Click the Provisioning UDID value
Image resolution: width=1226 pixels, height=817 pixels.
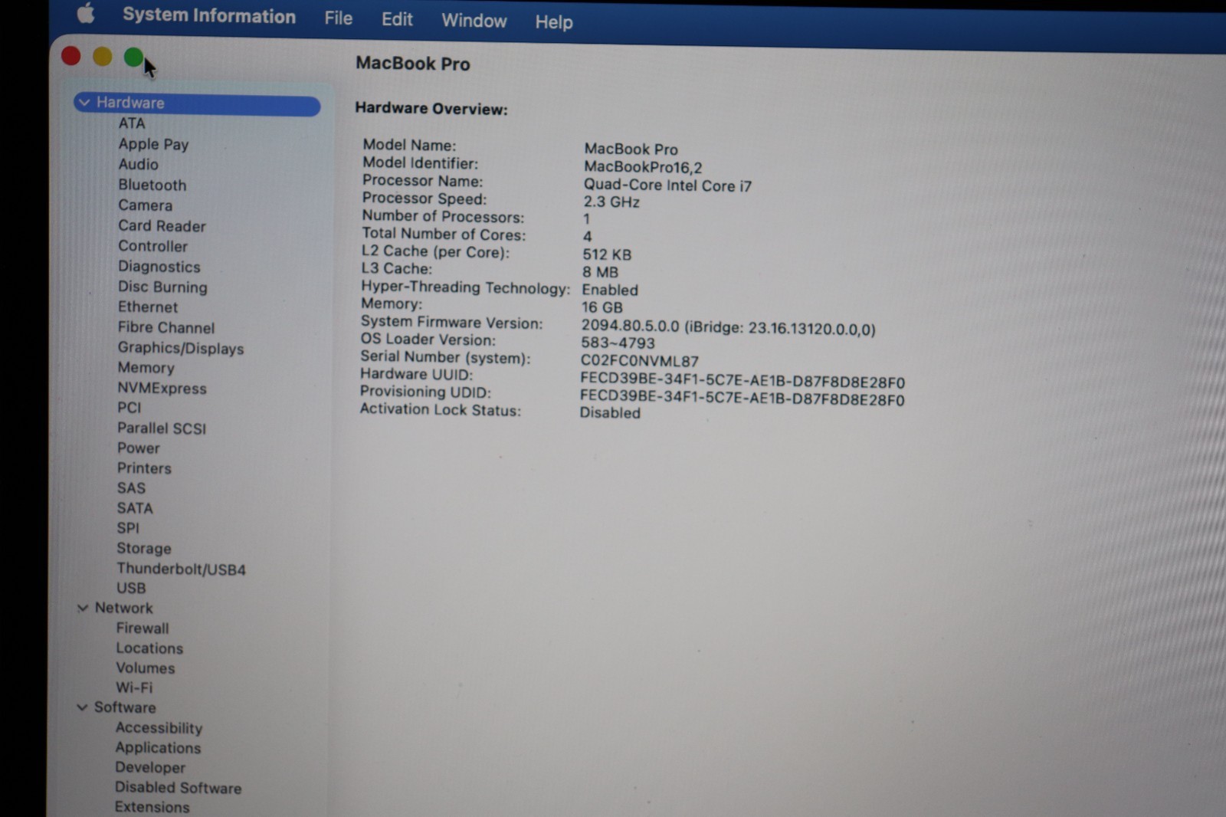coord(742,399)
